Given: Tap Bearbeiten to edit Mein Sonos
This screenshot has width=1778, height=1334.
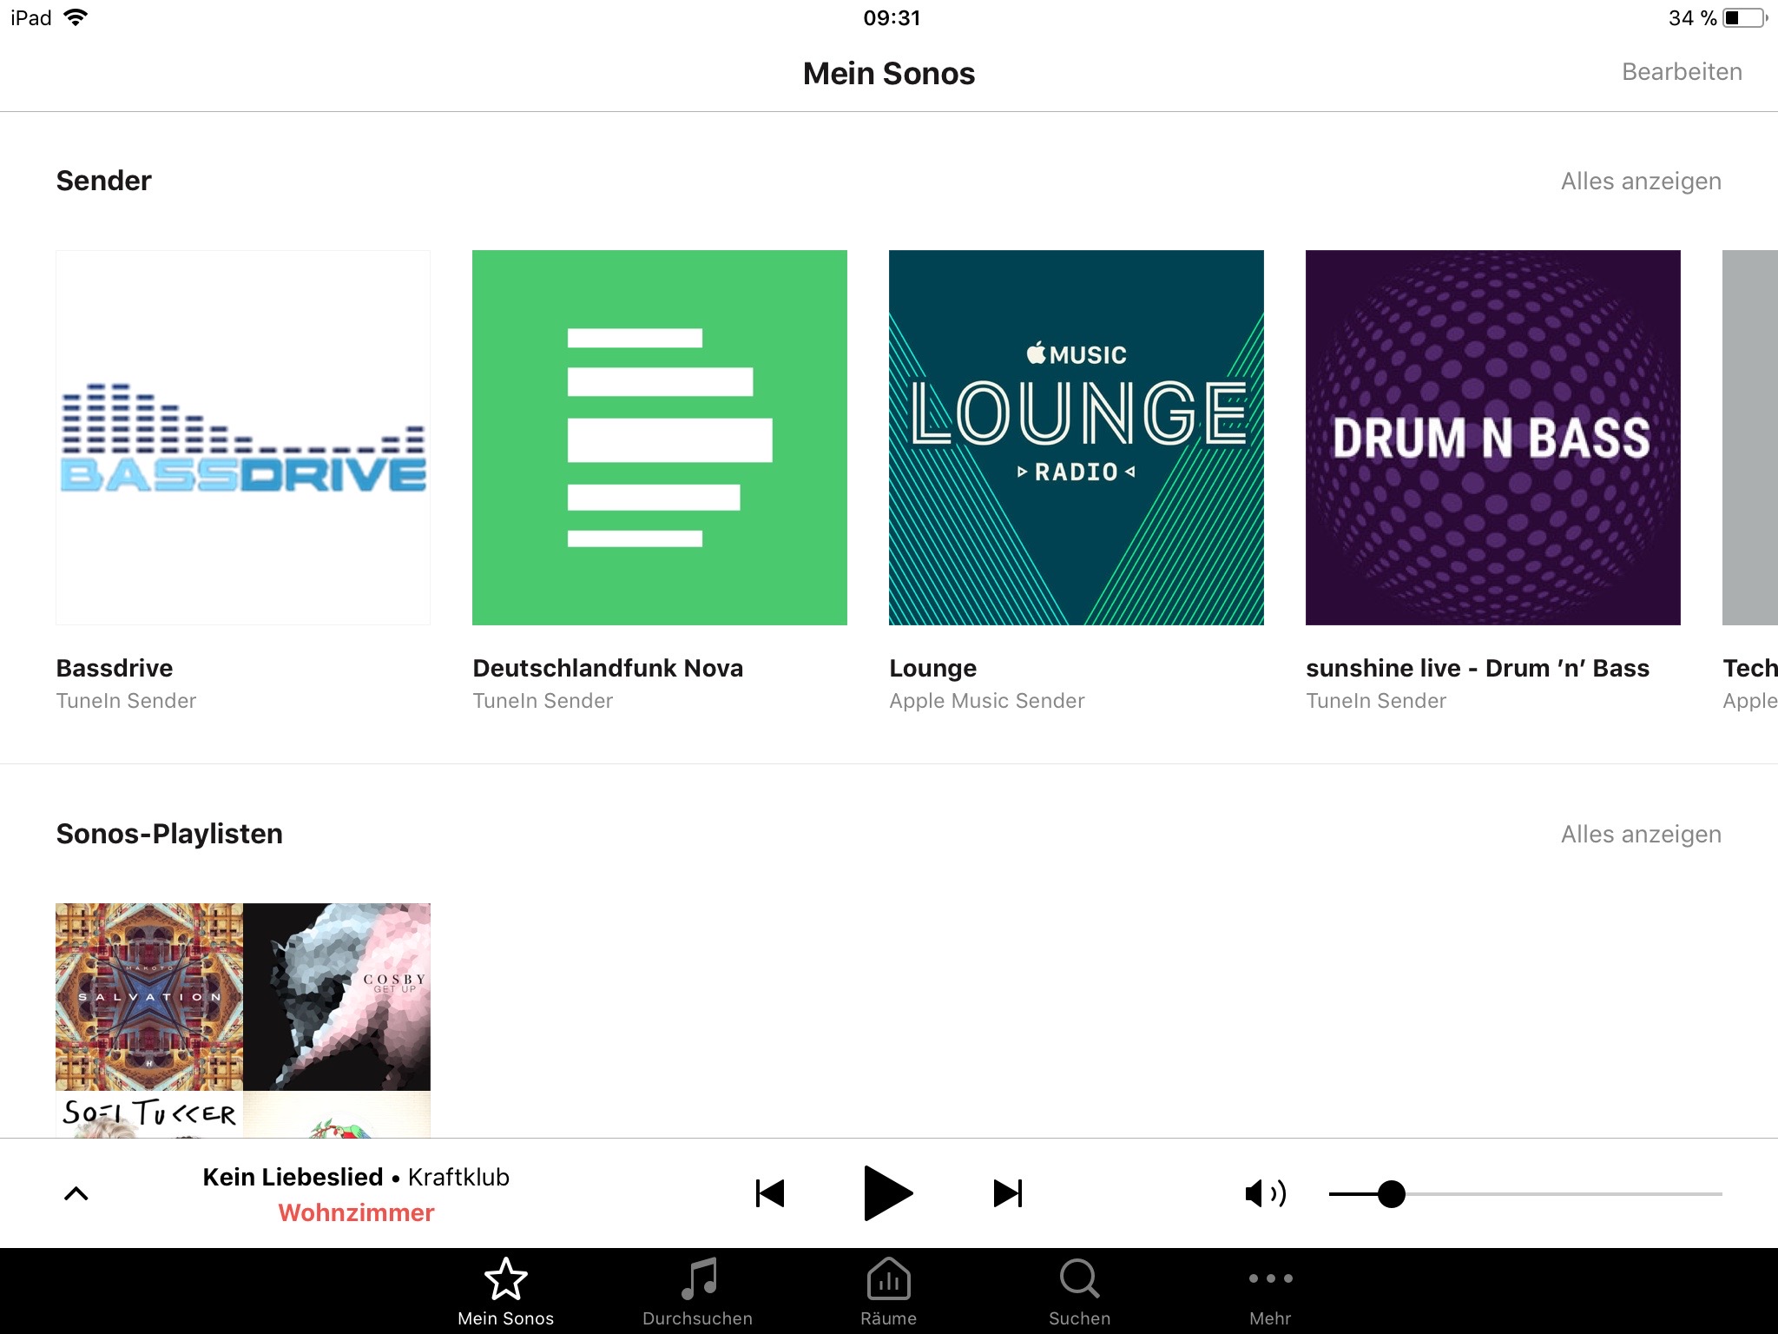Looking at the screenshot, I should click(1682, 72).
